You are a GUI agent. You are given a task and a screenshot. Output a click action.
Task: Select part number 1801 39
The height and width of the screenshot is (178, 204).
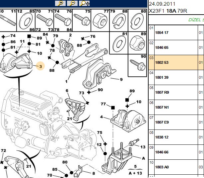162,77
